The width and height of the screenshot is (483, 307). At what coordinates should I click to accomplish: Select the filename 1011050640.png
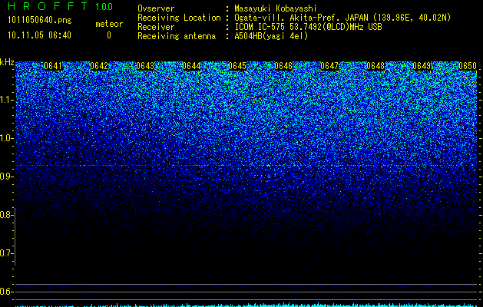[39, 21]
